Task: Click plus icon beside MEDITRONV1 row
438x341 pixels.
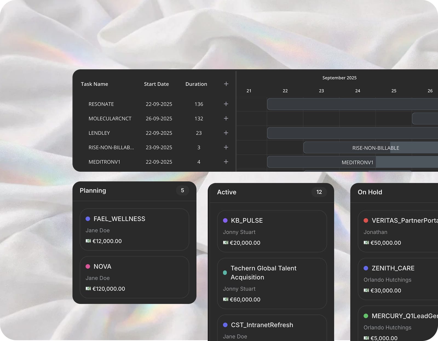Action: coord(226,162)
